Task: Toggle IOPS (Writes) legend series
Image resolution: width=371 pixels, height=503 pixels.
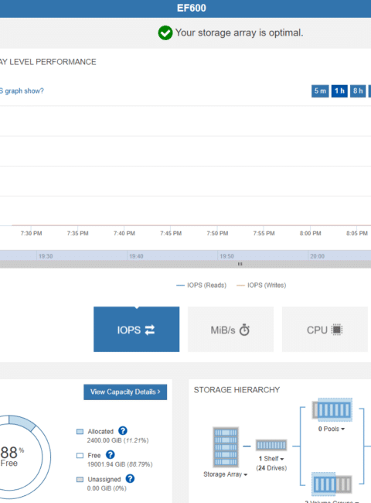Action: coord(261,286)
